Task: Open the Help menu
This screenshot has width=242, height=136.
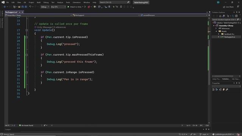Action: [94, 3]
